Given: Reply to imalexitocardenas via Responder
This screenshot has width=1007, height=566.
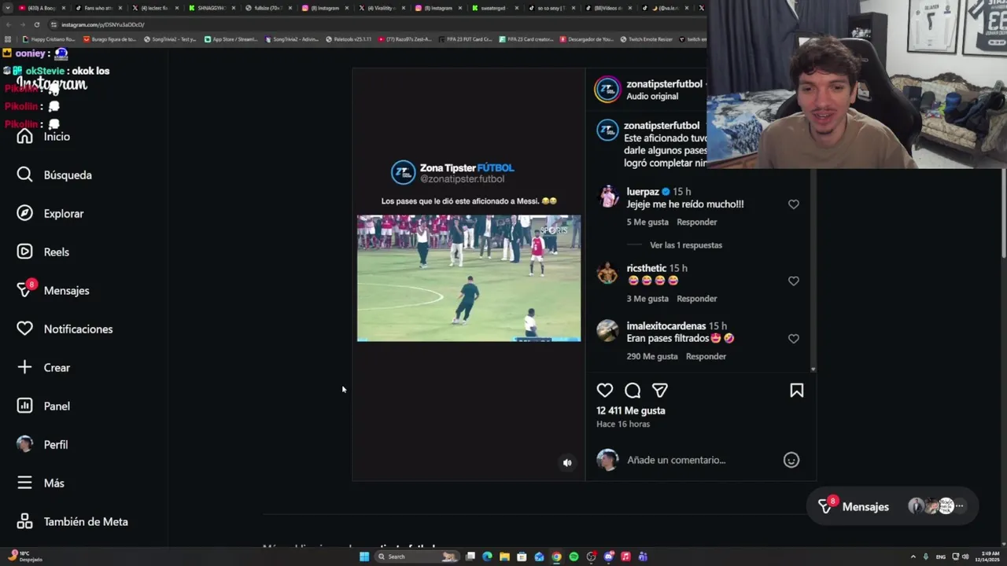Looking at the screenshot, I should coord(706,357).
